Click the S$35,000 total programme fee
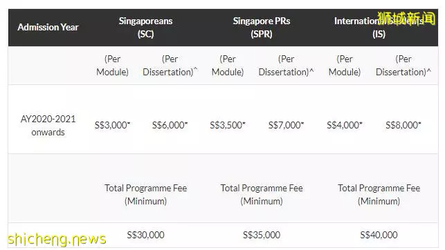This screenshot has height=250, width=445. (262, 235)
